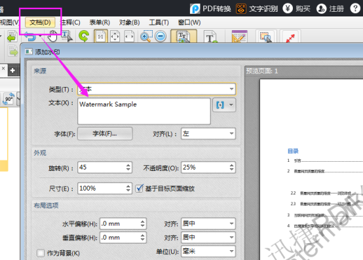Open the 注释(C) menu
The width and height of the screenshot is (363, 260).
(70, 22)
